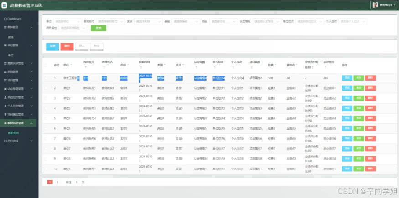This screenshot has height=198, width=399.
Task: Click the sort arrows on the 经费 column header
Action: pos(275,65)
